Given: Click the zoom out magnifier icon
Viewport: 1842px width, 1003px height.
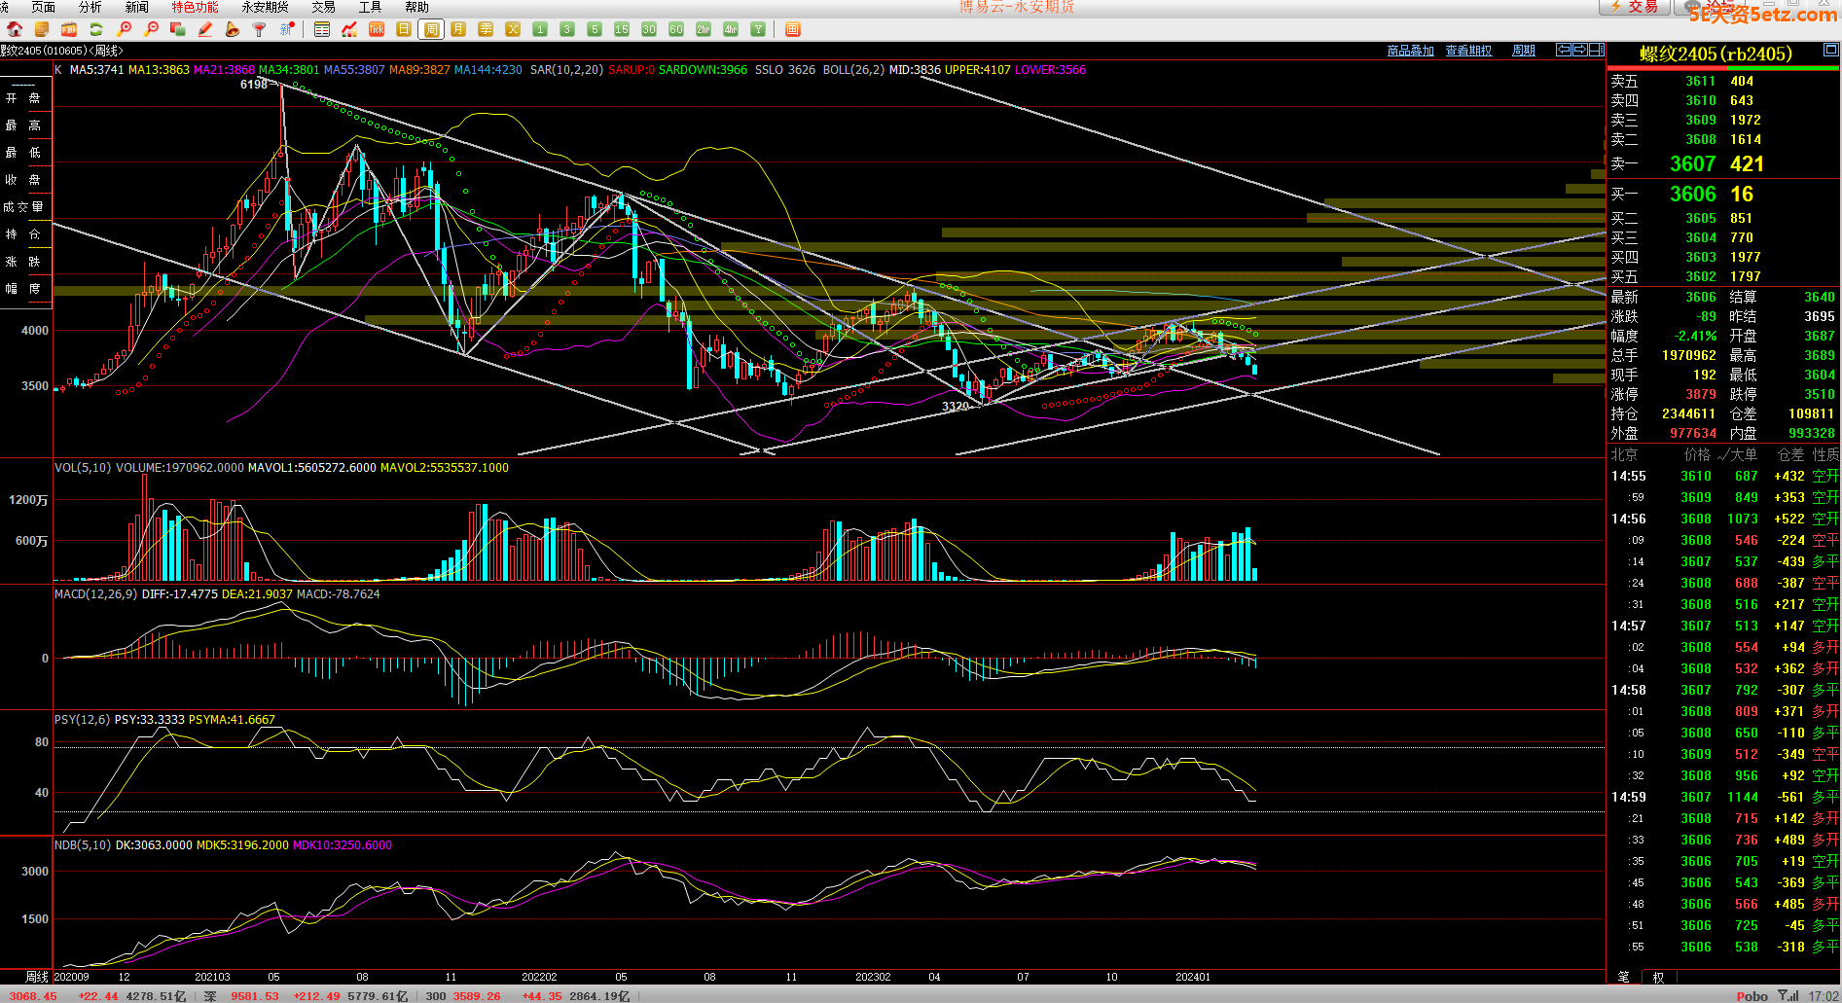Looking at the screenshot, I should click(151, 29).
